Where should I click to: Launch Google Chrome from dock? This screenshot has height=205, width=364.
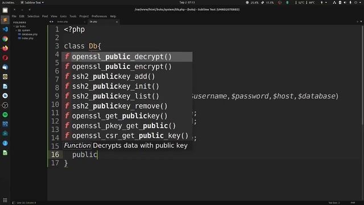(x=5, y=39)
